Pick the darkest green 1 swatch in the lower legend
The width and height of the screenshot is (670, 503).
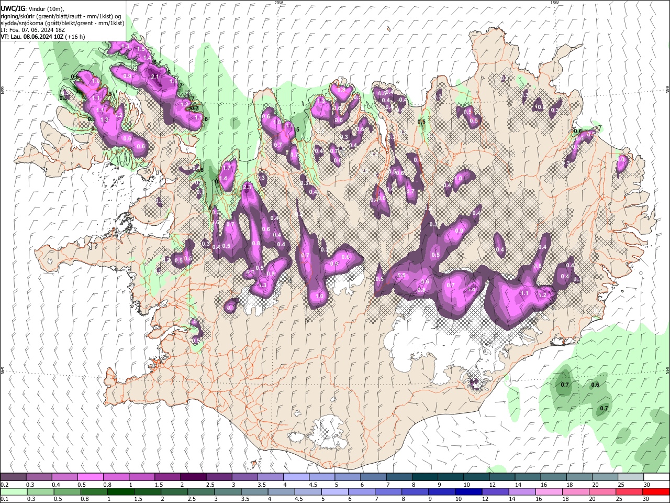[121, 492]
